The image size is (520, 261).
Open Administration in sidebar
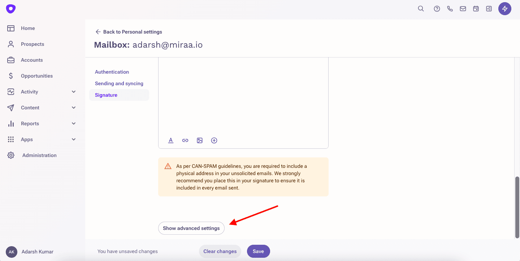click(39, 155)
